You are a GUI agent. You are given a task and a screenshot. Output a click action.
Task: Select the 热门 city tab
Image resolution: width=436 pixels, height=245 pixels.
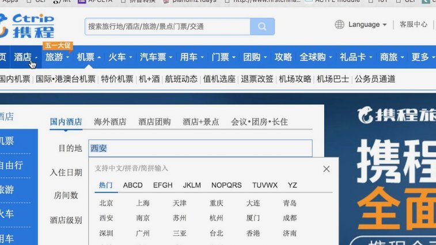click(x=105, y=185)
